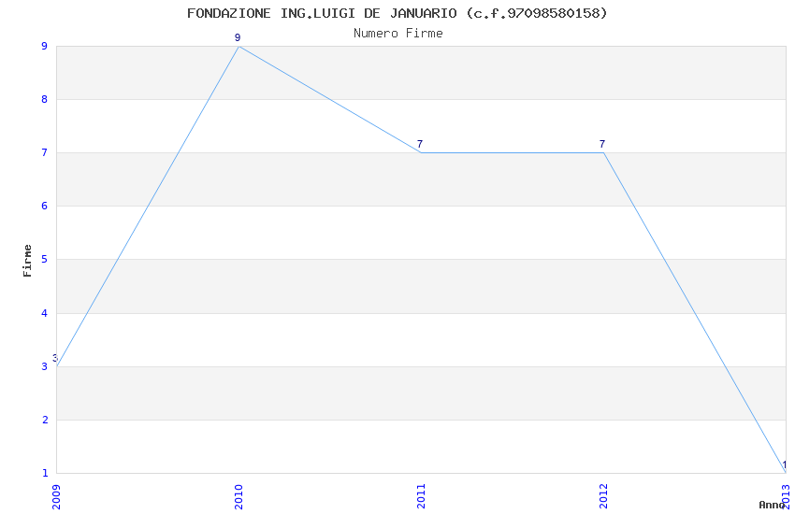Screen dimensions: 795x514
Task: Select the 2011 year label on x-axis
Action: coord(421,497)
